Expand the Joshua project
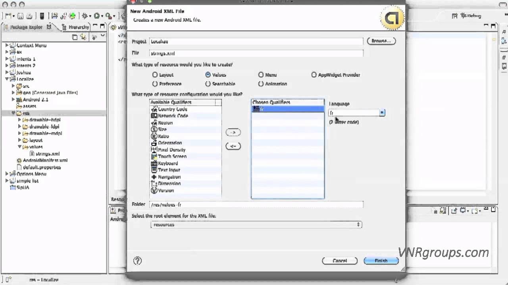The width and height of the screenshot is (508, 285). tap(7, 72)
